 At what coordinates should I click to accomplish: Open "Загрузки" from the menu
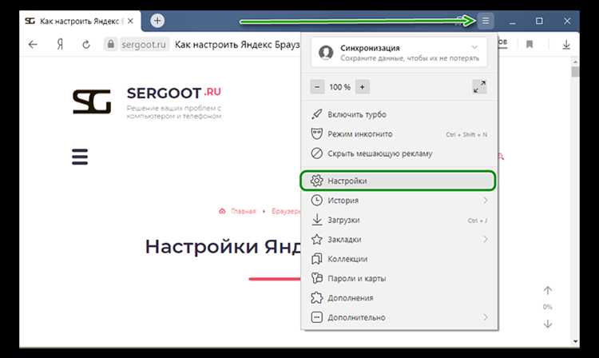tap(399, 220)
